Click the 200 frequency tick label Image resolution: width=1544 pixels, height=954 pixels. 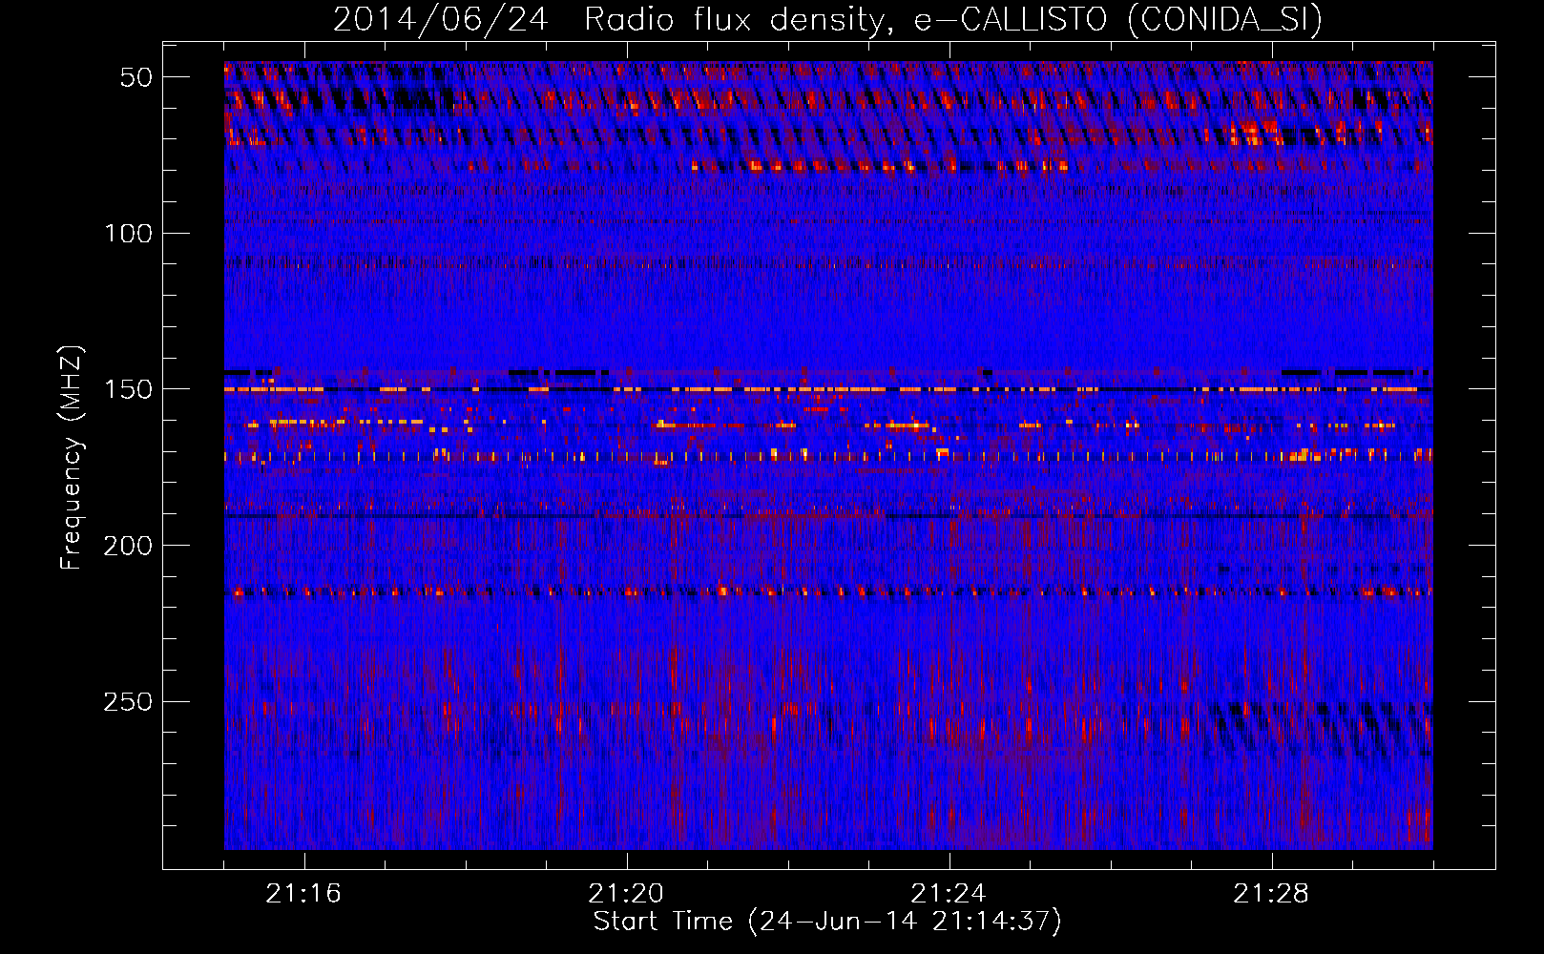(x=129, y=546)
